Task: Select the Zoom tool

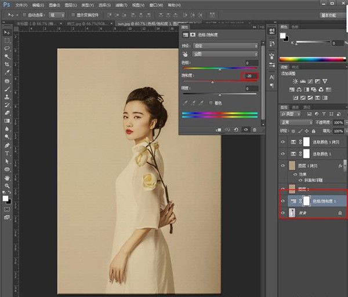Action: 7,186
